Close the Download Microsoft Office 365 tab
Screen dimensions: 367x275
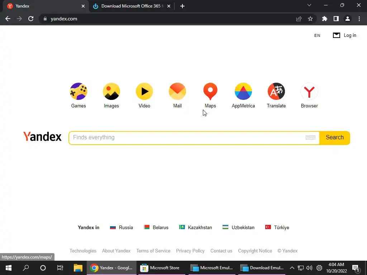point(169,6)
